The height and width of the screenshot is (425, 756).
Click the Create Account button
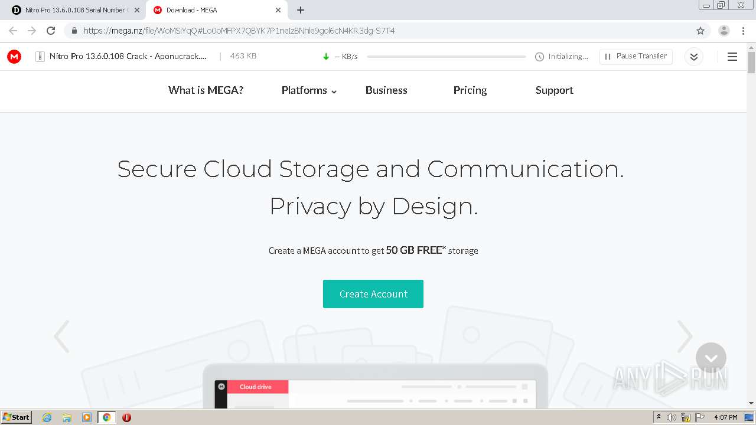pos(373,294)
